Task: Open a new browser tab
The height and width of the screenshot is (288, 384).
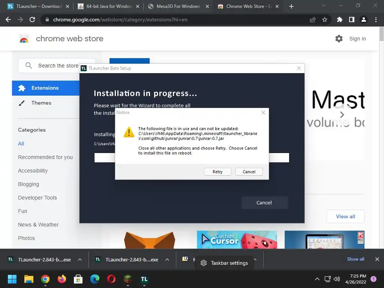Action: [x=291, y=6]
